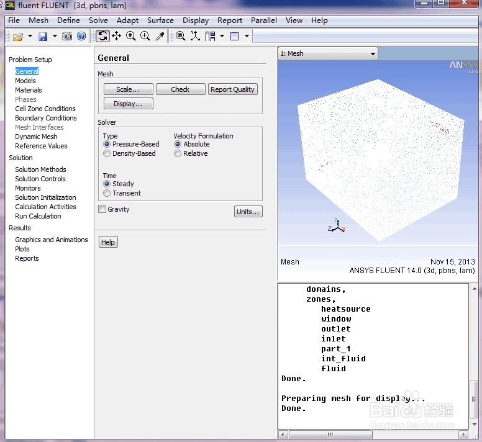Screen dimensions: 482x442
Task: Open the Adapt menu
Action: point(127,20)
